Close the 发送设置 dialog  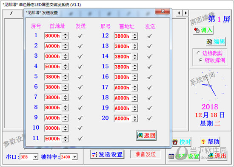(163, 11)
